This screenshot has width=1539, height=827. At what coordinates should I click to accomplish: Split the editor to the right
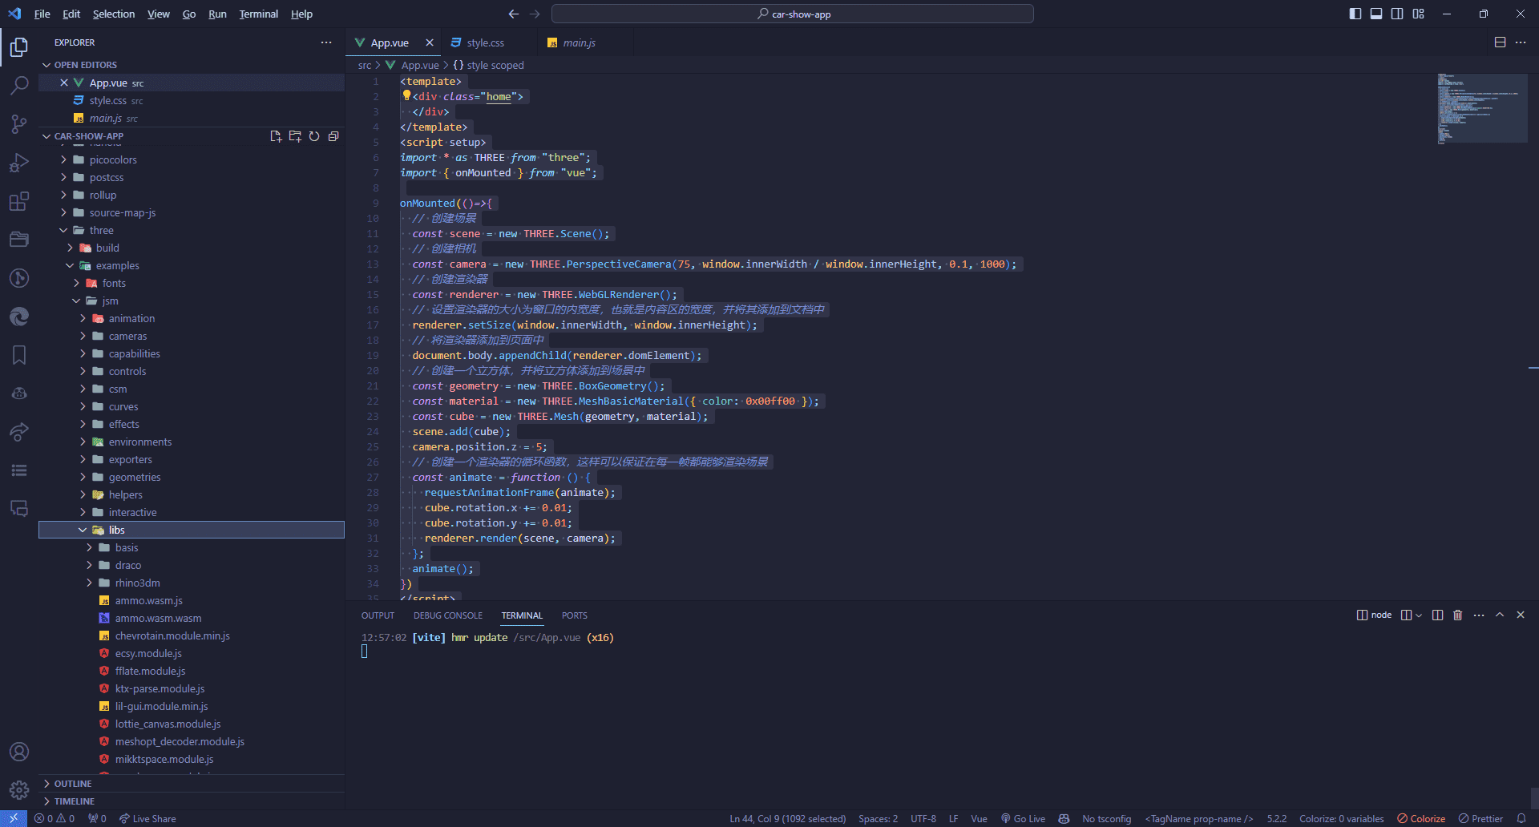point(1501,42)
